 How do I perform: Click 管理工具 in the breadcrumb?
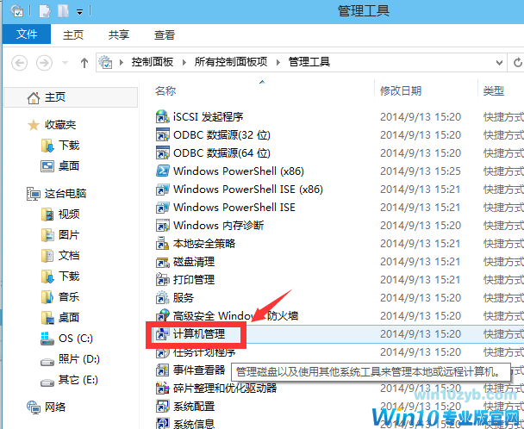[x=309, y=62]
